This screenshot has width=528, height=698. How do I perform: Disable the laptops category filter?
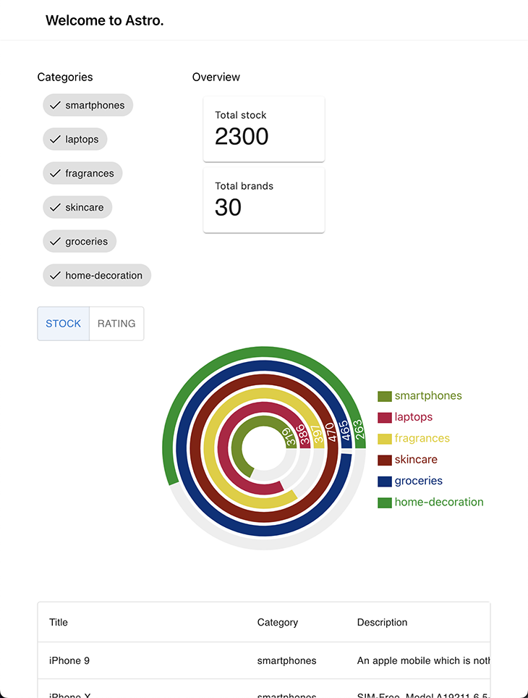(74, 139)
